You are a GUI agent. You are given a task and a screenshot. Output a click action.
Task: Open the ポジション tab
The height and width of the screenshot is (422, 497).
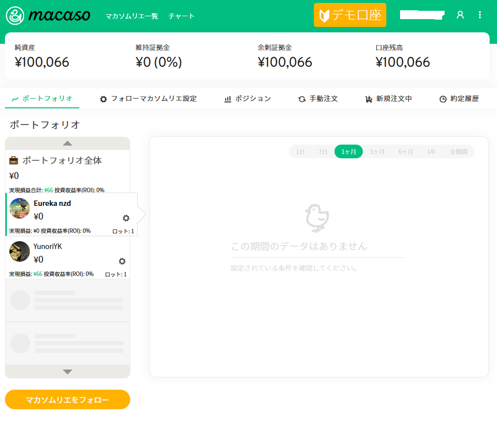247,99
